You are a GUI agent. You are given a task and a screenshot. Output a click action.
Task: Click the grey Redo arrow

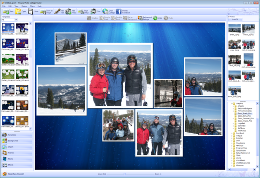coord(166,18)
